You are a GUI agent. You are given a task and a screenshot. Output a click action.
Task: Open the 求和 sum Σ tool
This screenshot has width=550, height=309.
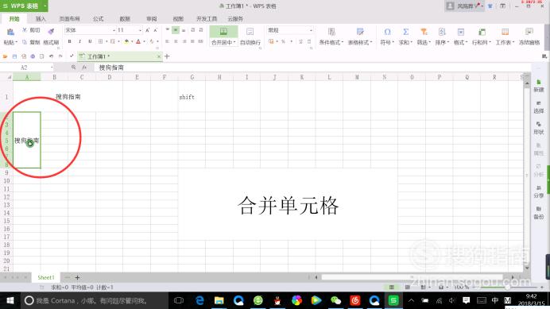coord(406,32)
